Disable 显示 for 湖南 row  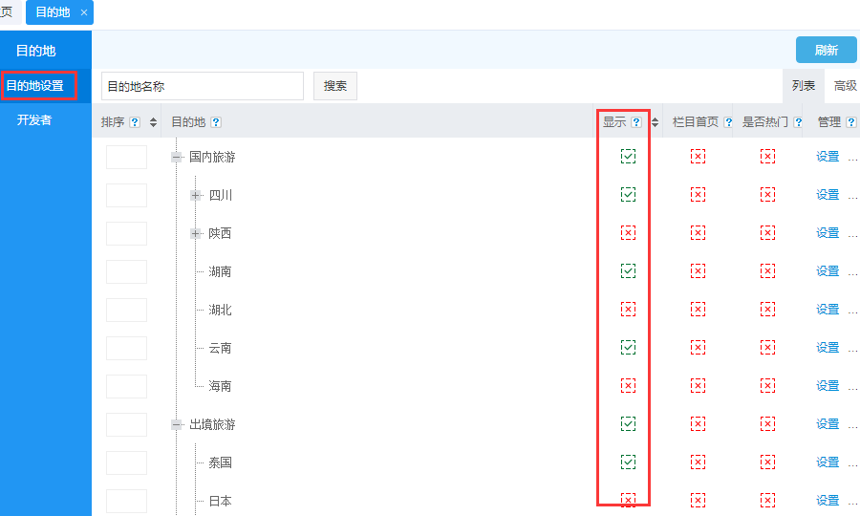[x=628, y=271]
